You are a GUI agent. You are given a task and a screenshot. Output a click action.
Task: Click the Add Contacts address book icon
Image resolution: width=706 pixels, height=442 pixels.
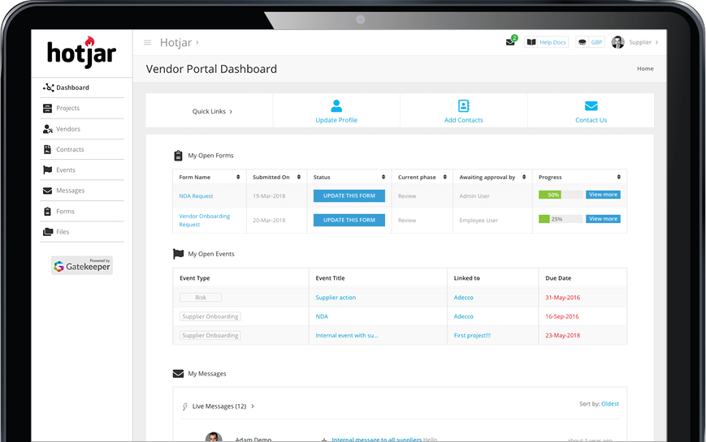click(x=463, y=106)
